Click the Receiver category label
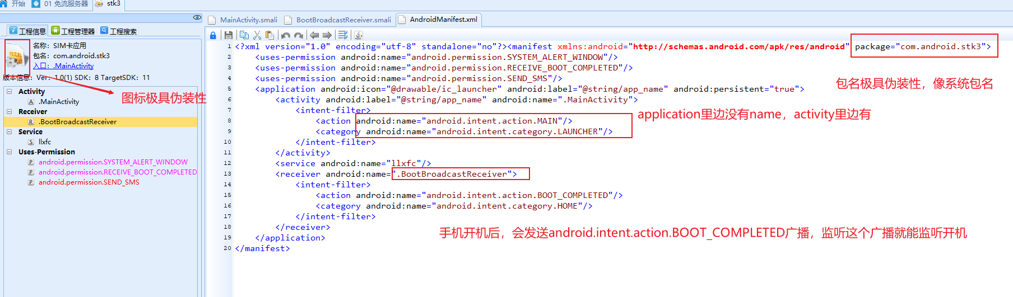 tap(32, 111)
